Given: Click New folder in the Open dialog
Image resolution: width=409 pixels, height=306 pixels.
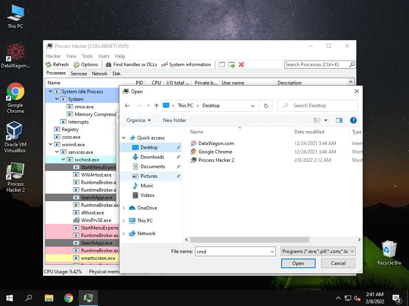Looking at the screenshot, I should [175, 120].
